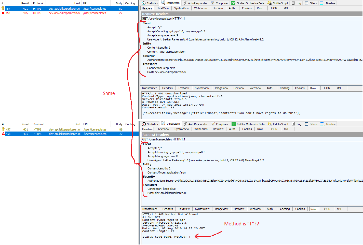Screen dimensions: 363x245
Task: Toggle the Filters checkbox in the toolbar
Action: coord(306,3)
